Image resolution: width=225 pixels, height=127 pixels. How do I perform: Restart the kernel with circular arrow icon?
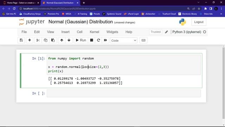(x=98, y=40)
